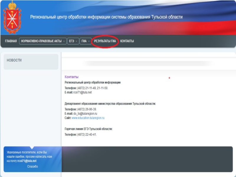Click the hotline phone number (4872) 22-40-41
Viewport: 236px width, 177px height.
87,135
